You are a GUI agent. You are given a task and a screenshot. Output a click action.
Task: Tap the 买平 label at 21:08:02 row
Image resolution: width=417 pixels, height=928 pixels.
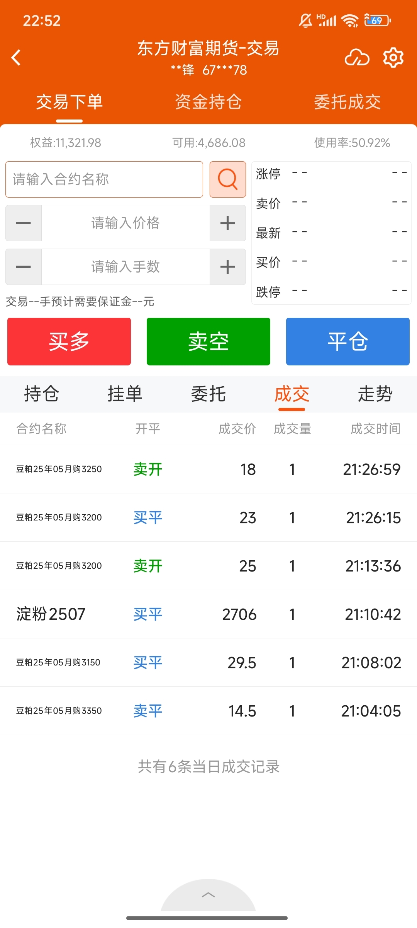click(148, 662)
